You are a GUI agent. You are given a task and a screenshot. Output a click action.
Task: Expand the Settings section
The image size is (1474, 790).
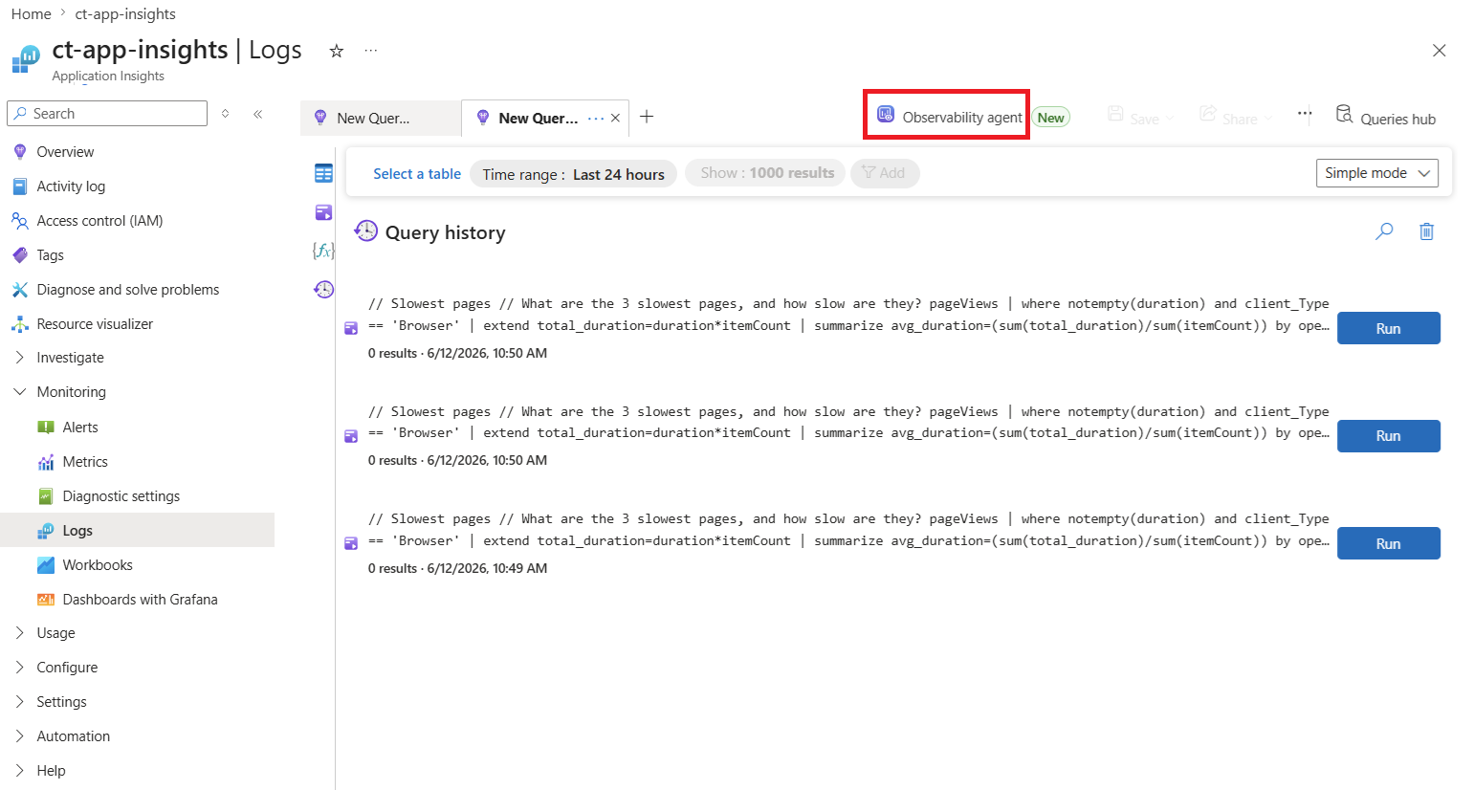61,702
